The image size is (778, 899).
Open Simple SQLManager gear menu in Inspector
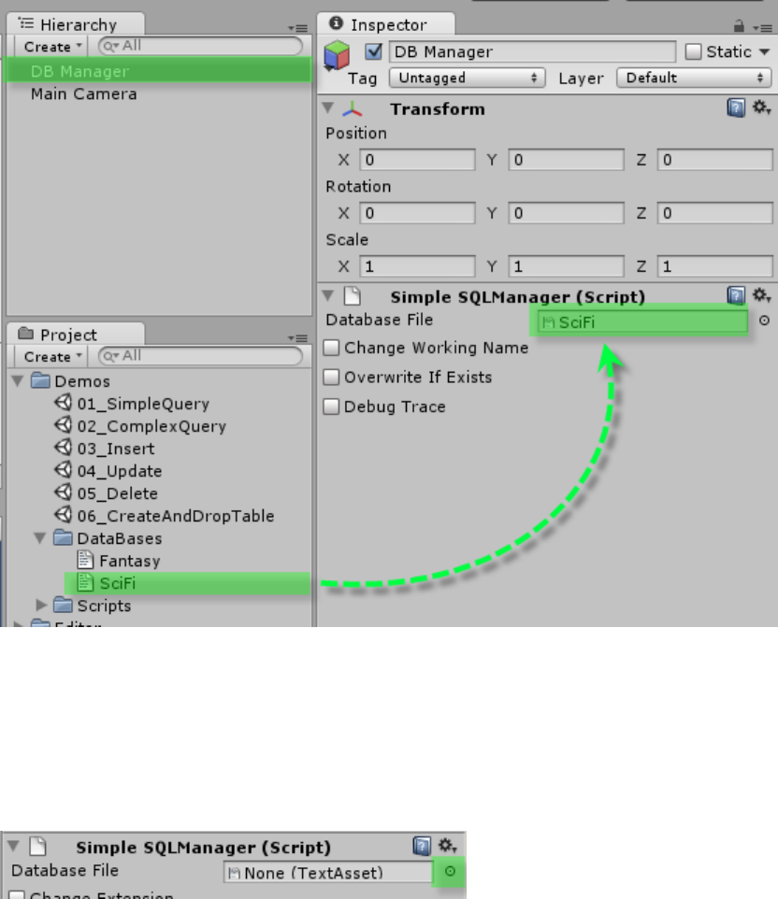pyautogui.click(x=761, y=295)
